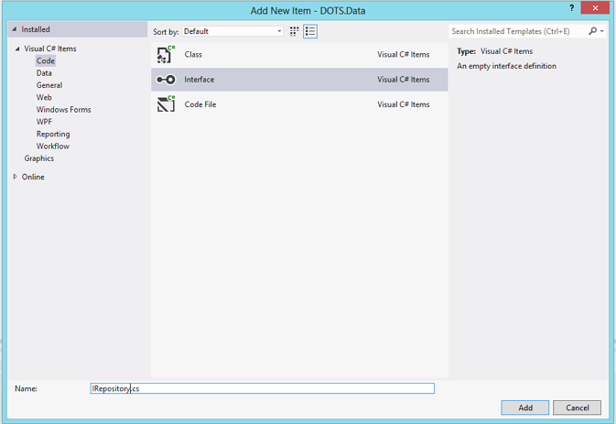Select the Graphics category
Screen dimensions: 616x424
pyautogui.click(x=38, y=158)
